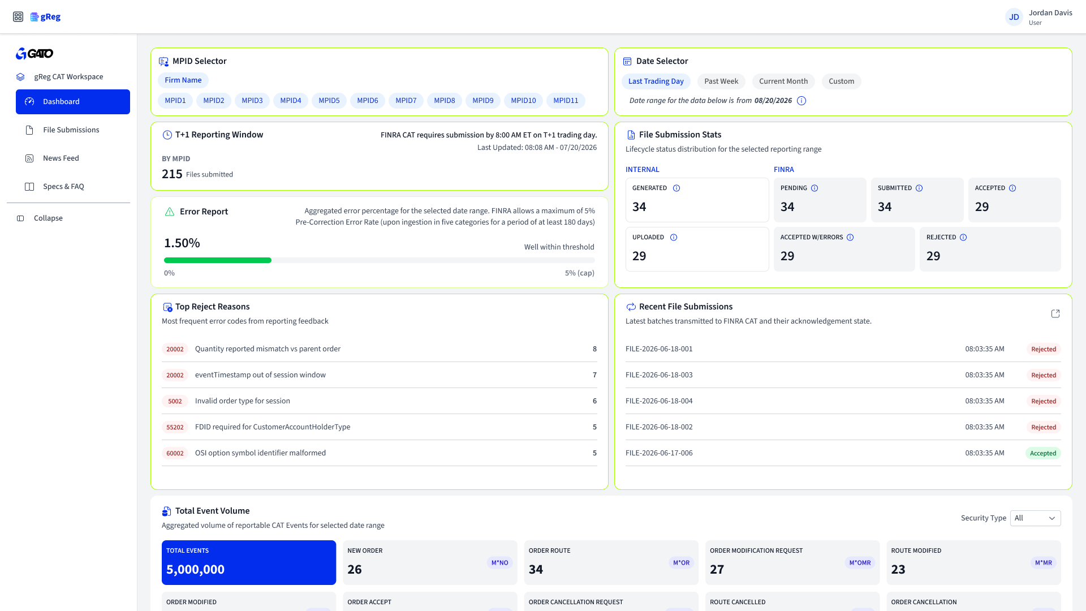The image size is (1086, 611).
Task: Click info icon next to GENERATED
Action: pos(676,188)
